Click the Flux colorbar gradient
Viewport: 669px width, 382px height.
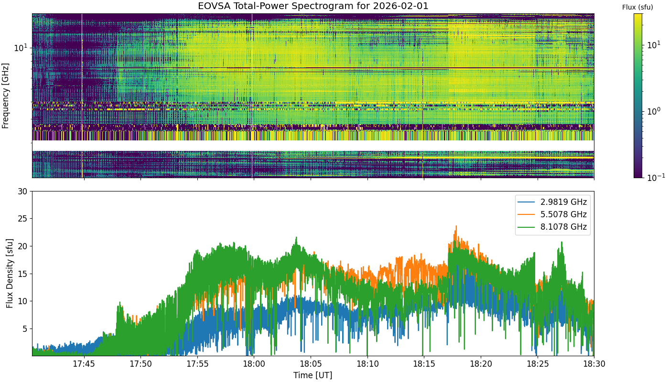638,95
